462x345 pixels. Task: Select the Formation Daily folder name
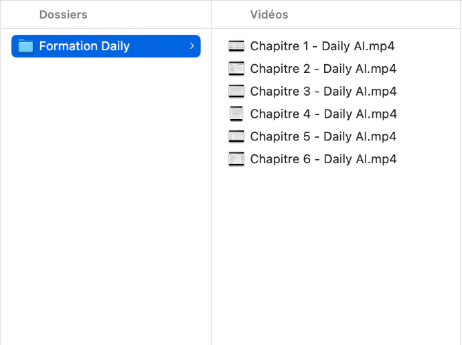click(84, 46)
